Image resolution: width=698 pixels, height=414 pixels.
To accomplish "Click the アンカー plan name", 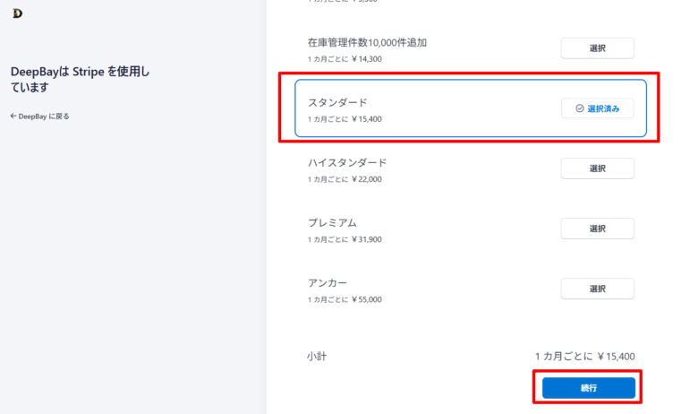I will pyautogui.click(x=328, y=283).
